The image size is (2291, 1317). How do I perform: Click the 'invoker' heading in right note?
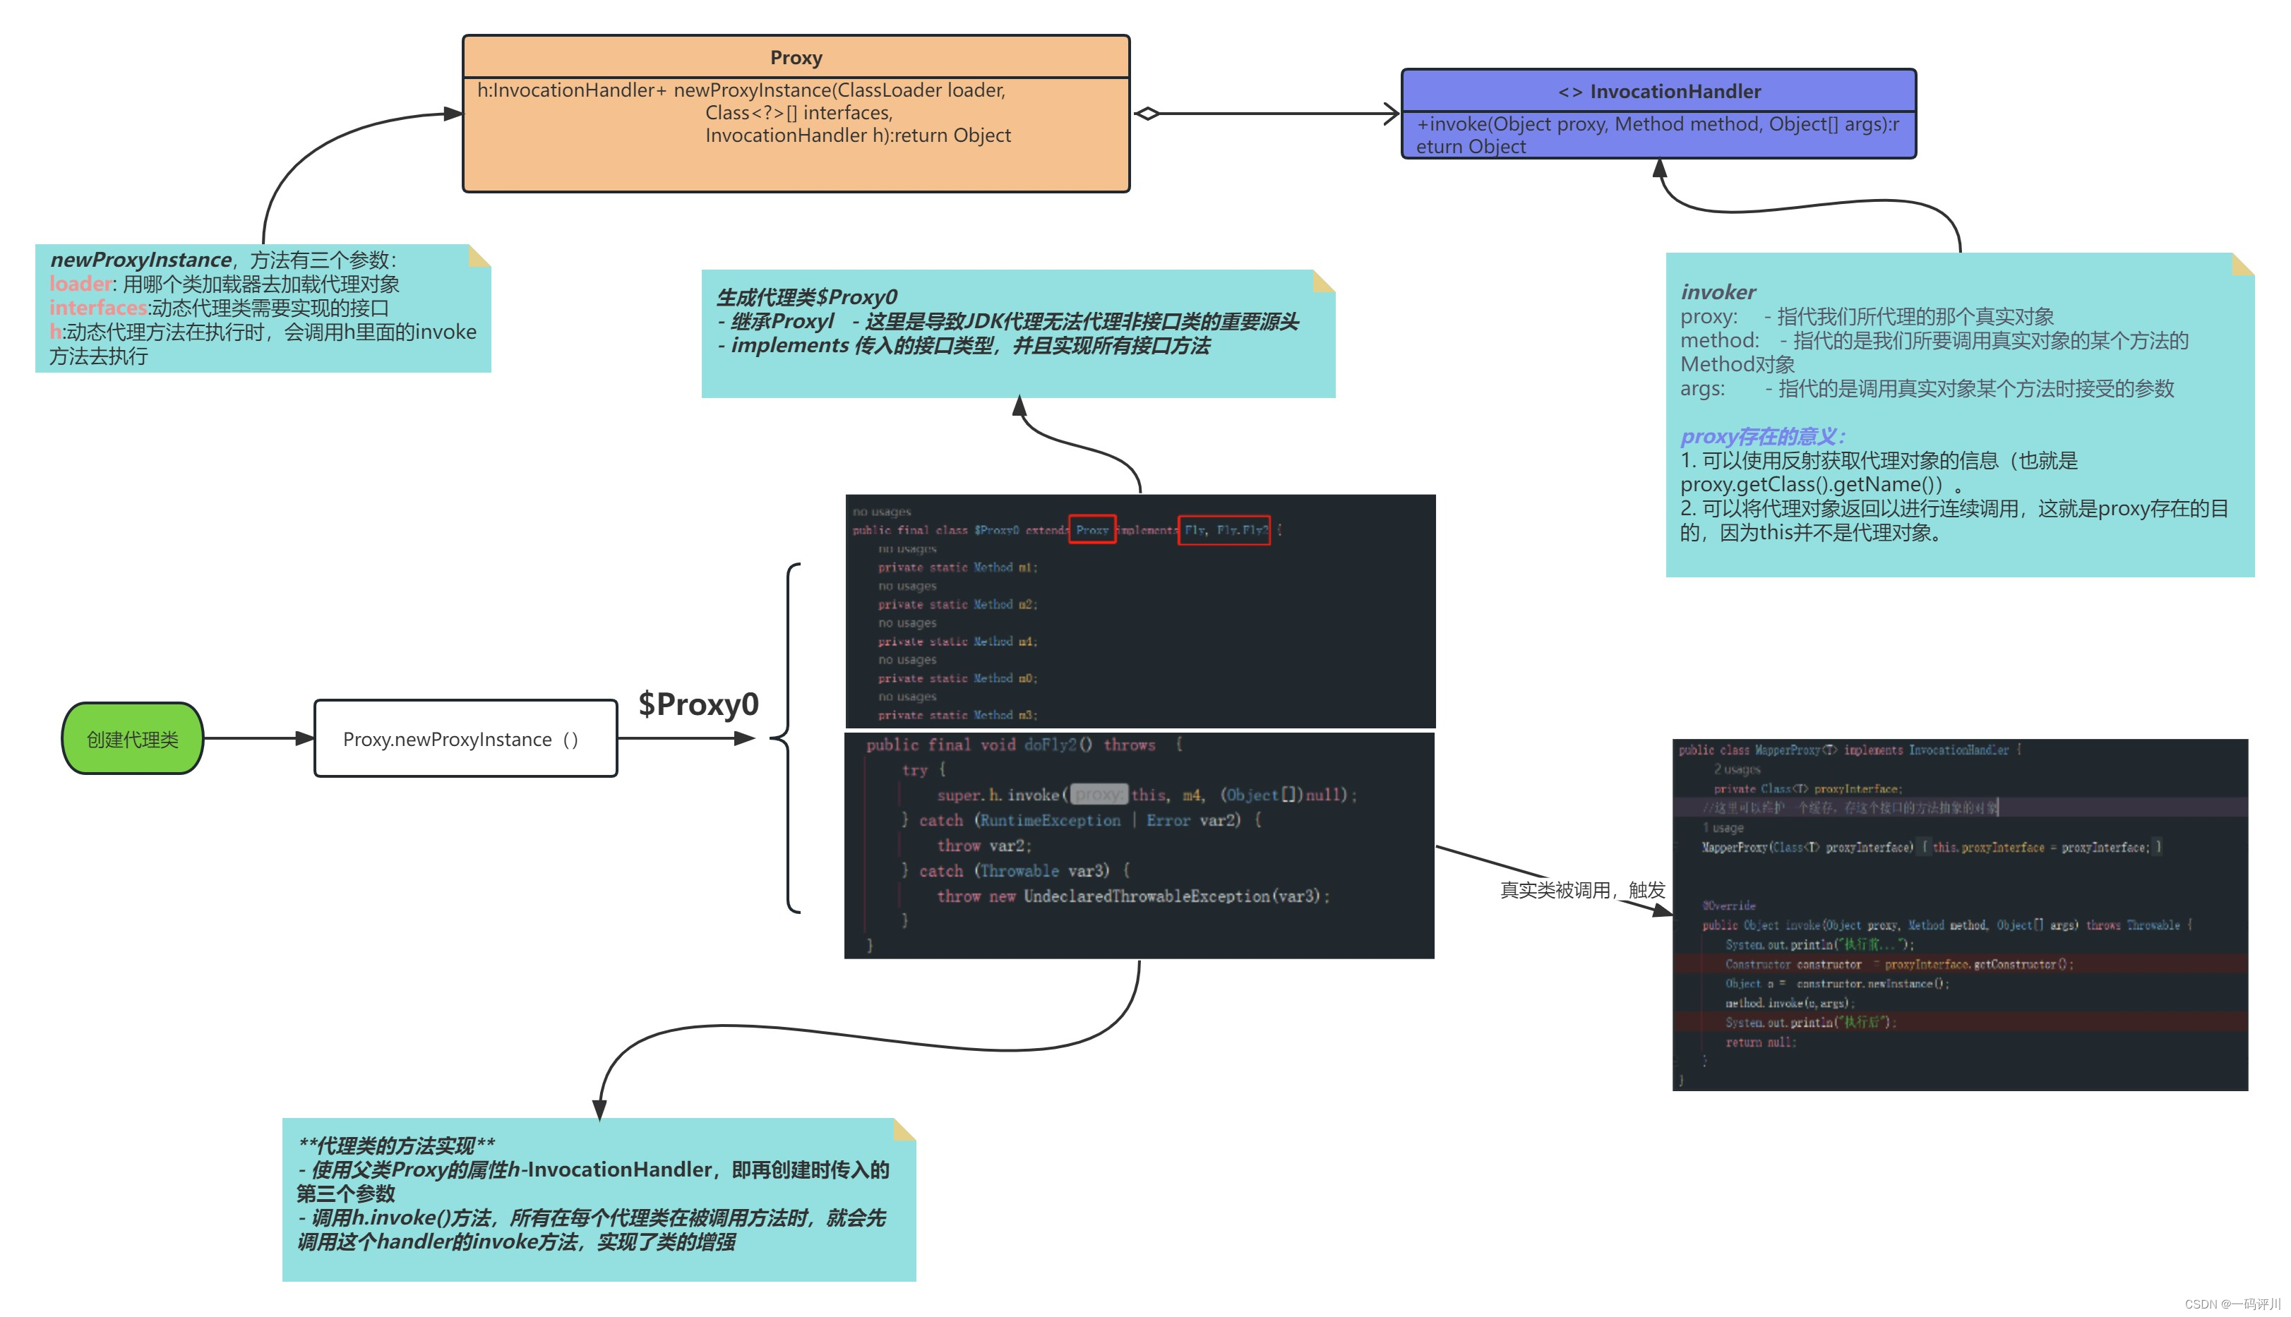(x=1717, y=291)
